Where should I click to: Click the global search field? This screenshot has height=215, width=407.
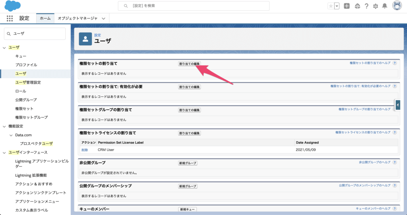tap(194, 6)
